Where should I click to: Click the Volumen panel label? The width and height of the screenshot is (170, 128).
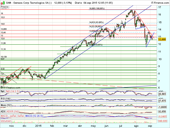pyautogui.click(x=6, y=121)
